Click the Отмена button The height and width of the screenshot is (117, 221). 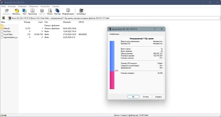[146, 97]
